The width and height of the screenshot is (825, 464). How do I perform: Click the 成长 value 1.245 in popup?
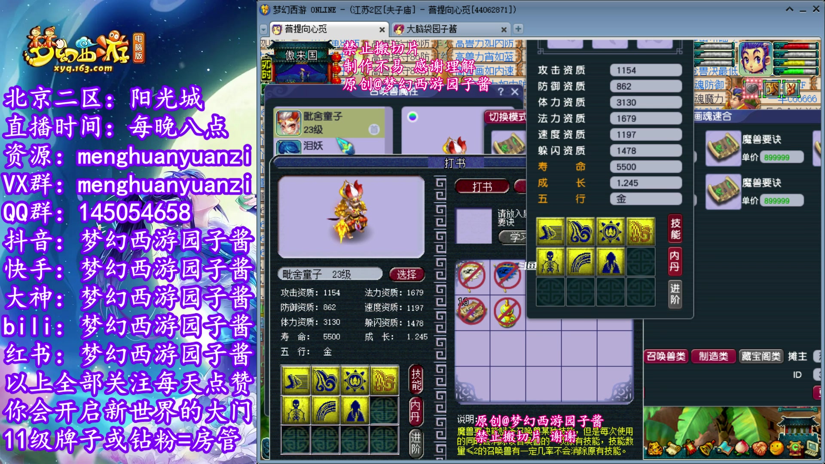point(646,183)
